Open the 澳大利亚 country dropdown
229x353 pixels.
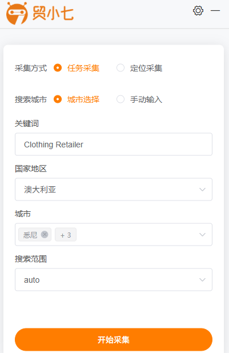click(x=114, y=189)
